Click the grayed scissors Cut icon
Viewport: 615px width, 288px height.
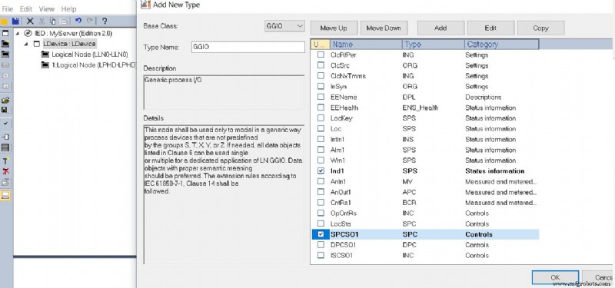(42, 22)
